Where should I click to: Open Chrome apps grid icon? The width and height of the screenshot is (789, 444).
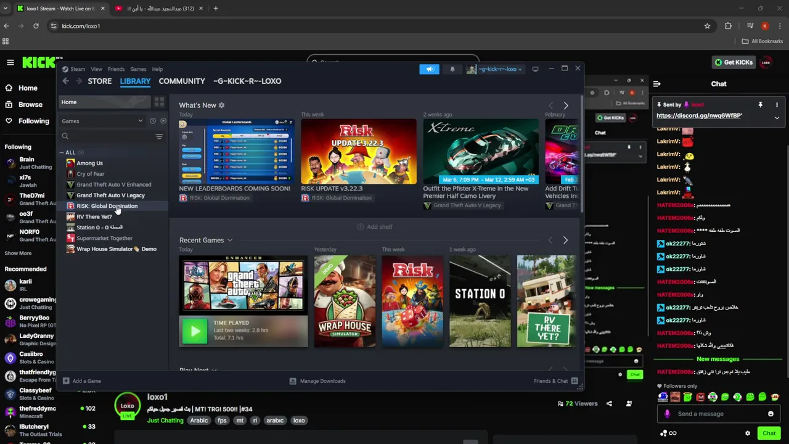6,41
